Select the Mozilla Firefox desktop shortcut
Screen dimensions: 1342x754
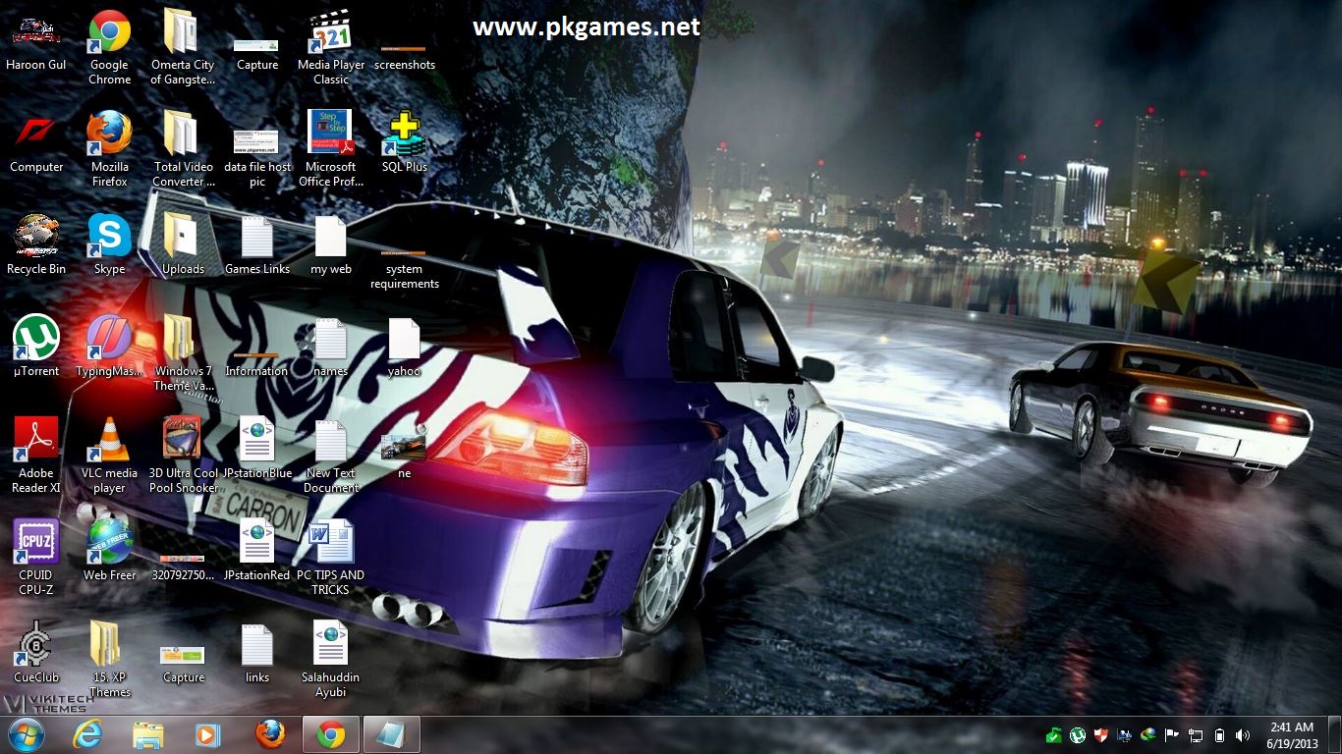click(x=109, y=148)
